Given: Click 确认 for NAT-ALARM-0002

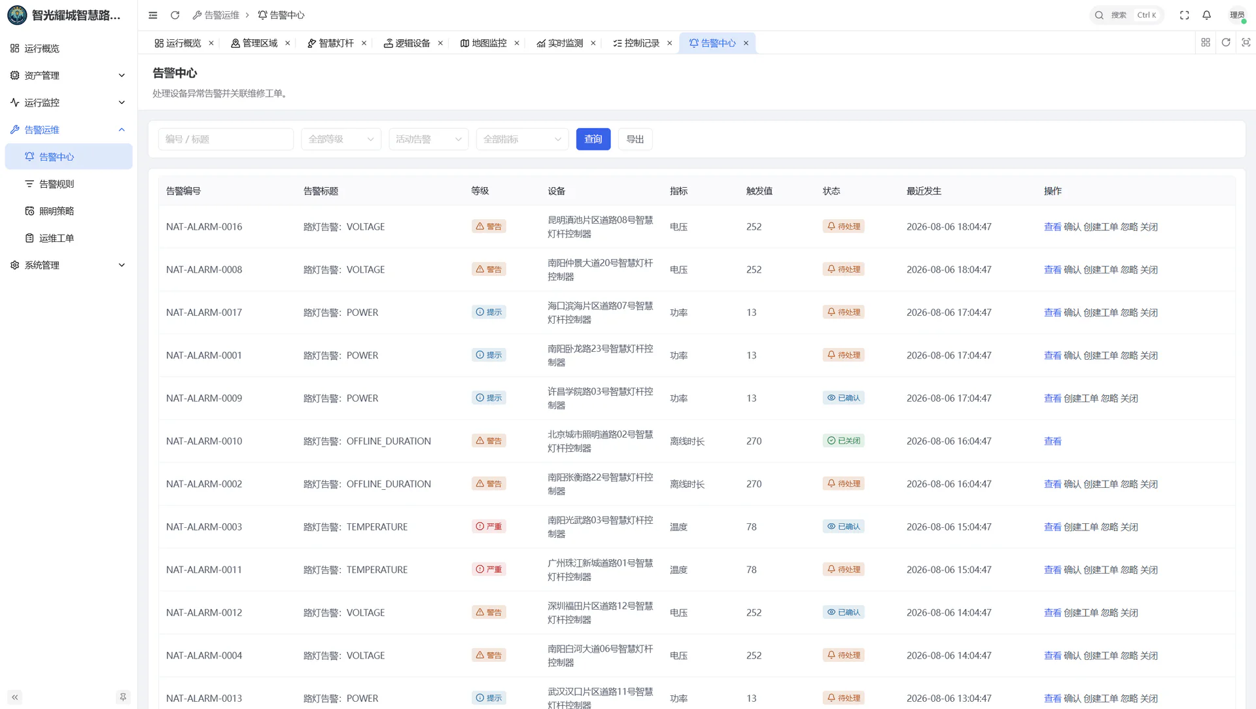Looking at the screenshot, I should pos(1072,484).
